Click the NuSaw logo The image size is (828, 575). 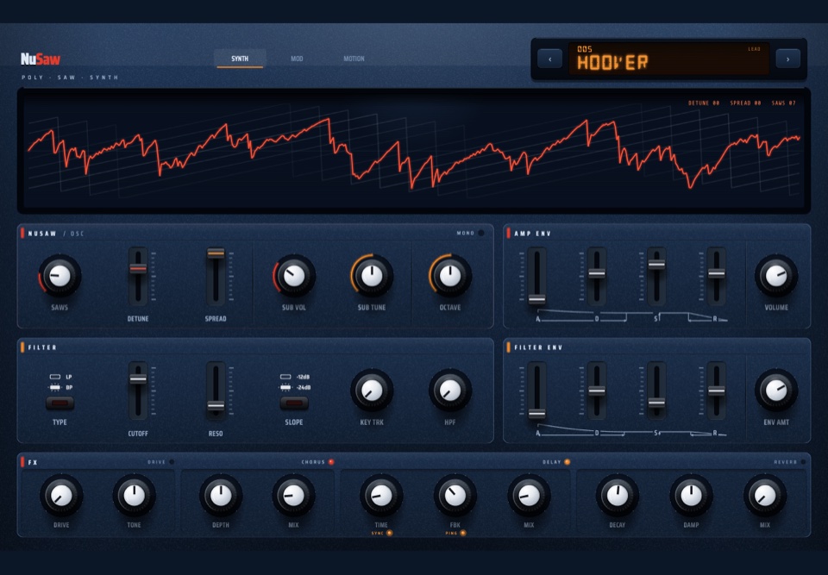coord(41,59)
